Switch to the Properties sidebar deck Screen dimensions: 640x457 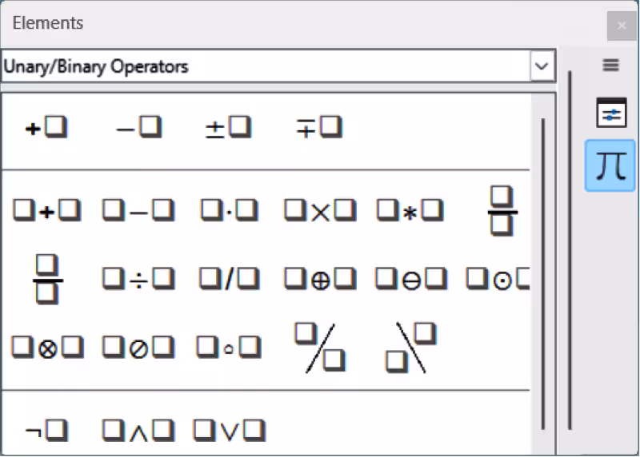(611, 113)
